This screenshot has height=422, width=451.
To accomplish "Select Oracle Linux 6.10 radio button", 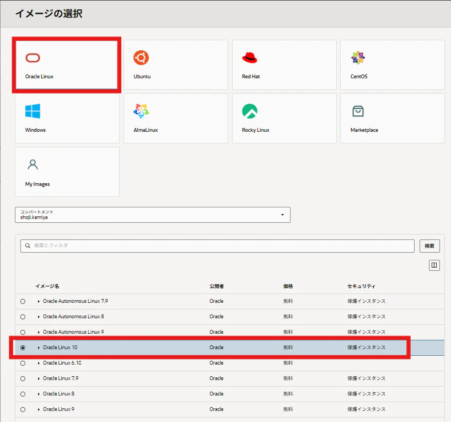I will pos(23,364).
